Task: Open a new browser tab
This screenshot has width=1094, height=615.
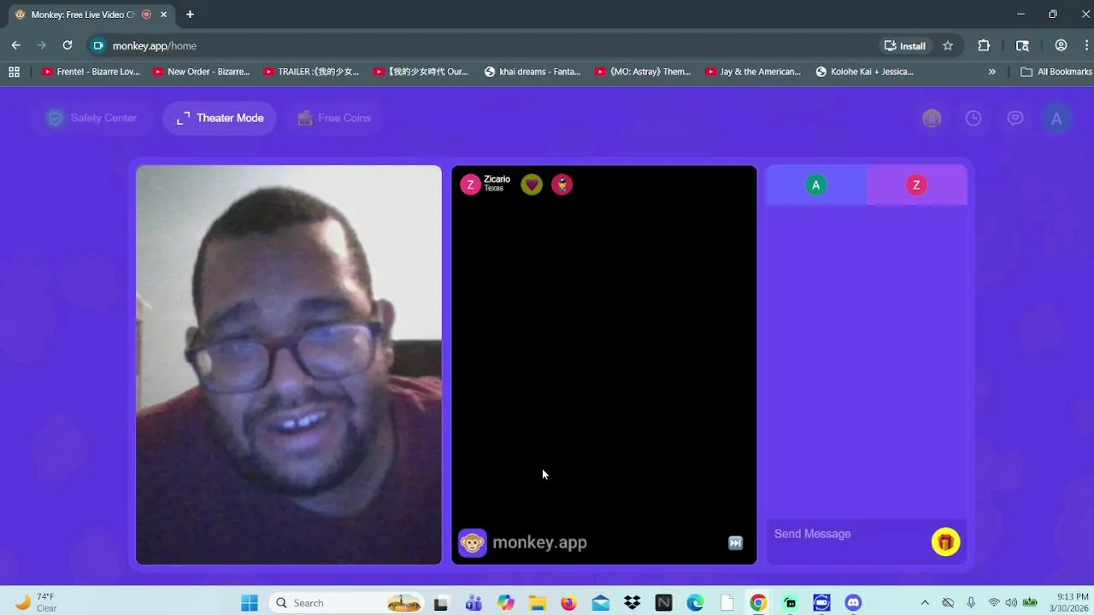Action: point(190,15)
